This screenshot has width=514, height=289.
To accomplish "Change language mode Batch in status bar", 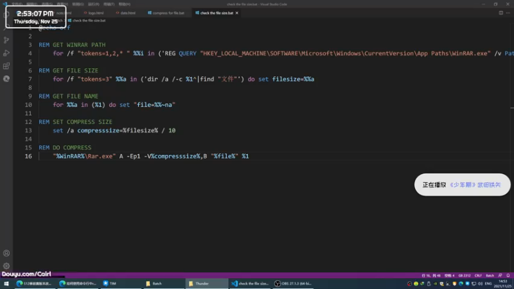I will (490, 276).
